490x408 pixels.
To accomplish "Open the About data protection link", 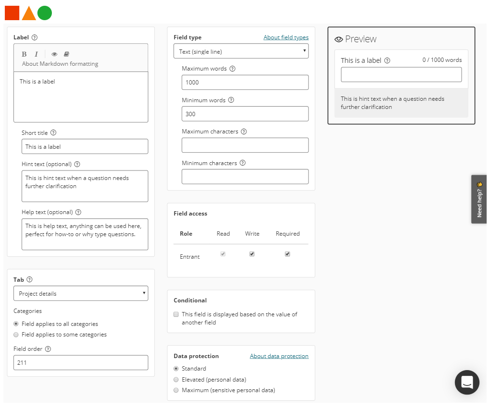I will pos(279,356).
